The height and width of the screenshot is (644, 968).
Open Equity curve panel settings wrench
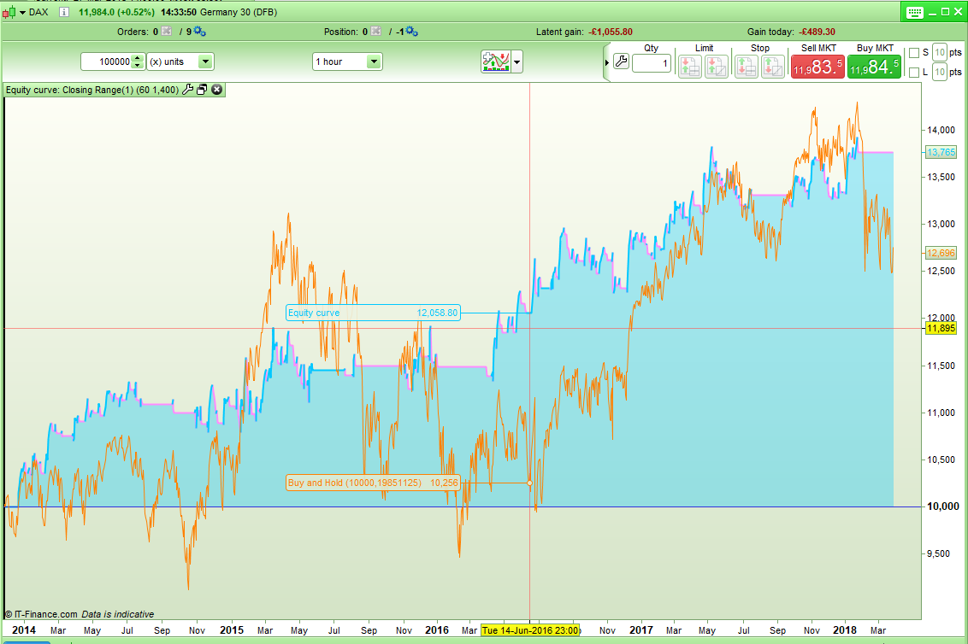point(187,90)
